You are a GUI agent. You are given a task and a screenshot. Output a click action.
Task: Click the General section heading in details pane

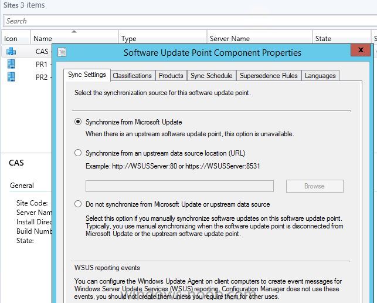click(22, 185)
